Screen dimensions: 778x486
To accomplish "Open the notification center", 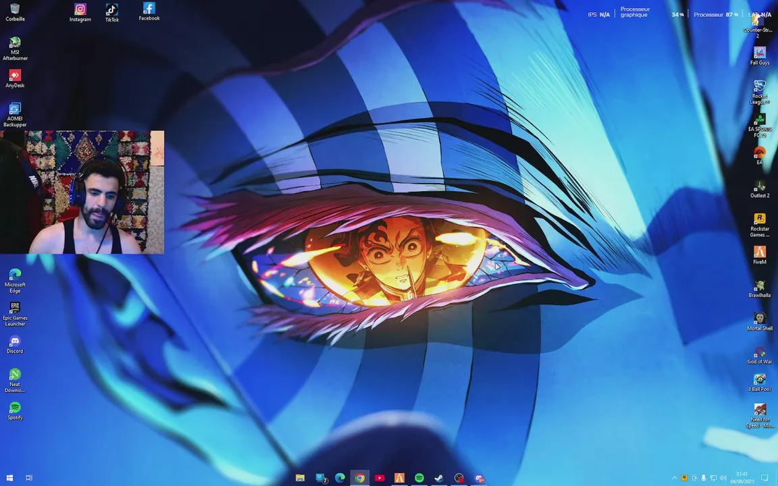I will (764, 478).
